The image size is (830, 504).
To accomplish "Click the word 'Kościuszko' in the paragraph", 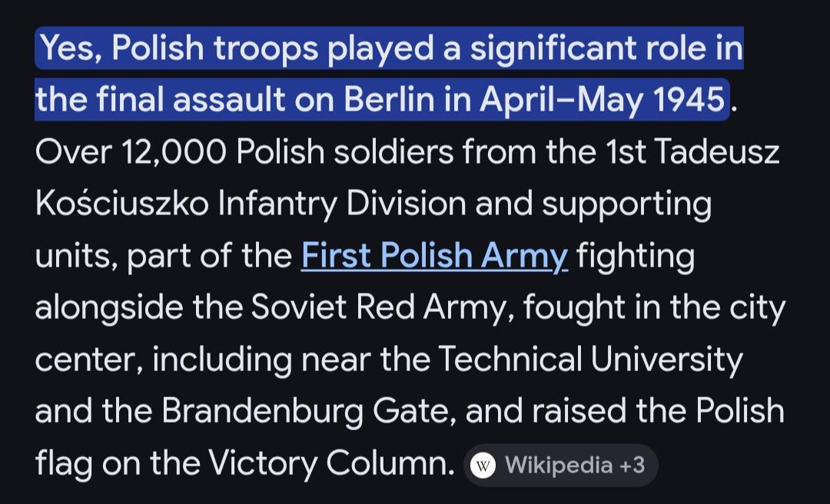I will [121, 204].
